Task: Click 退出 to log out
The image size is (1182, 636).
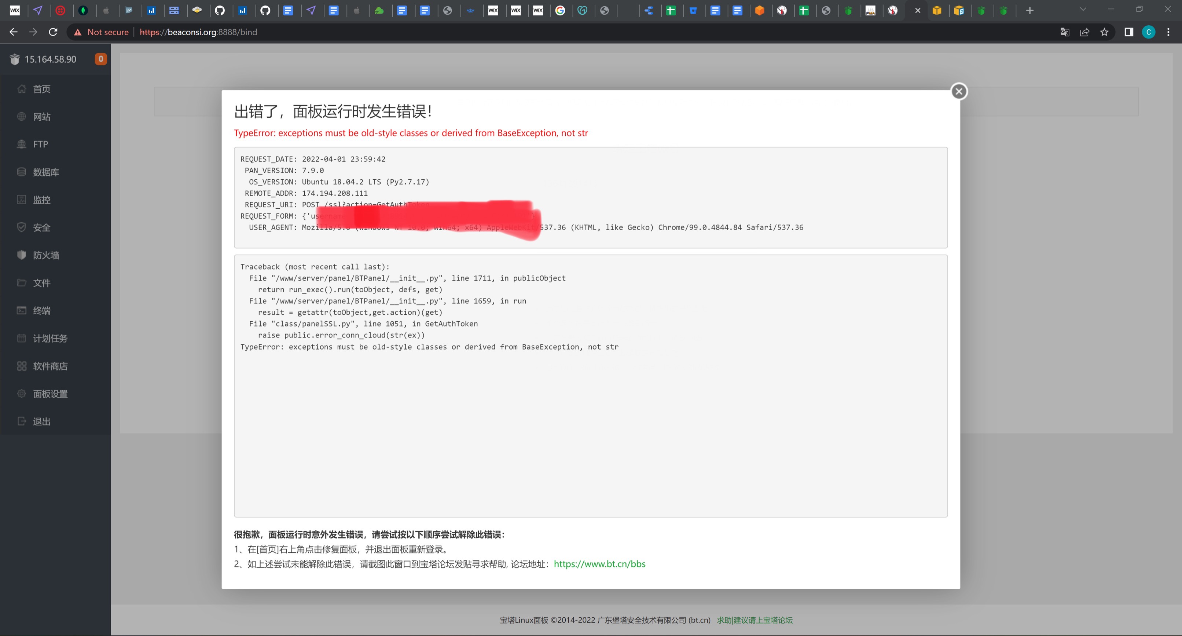Action: pyautogui.click(x=41, y=421)
